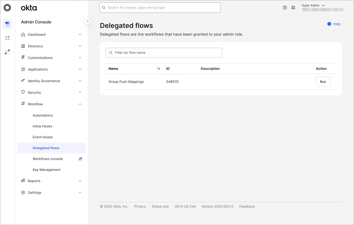Open the Status site footer link

click(x=160, y=207)
